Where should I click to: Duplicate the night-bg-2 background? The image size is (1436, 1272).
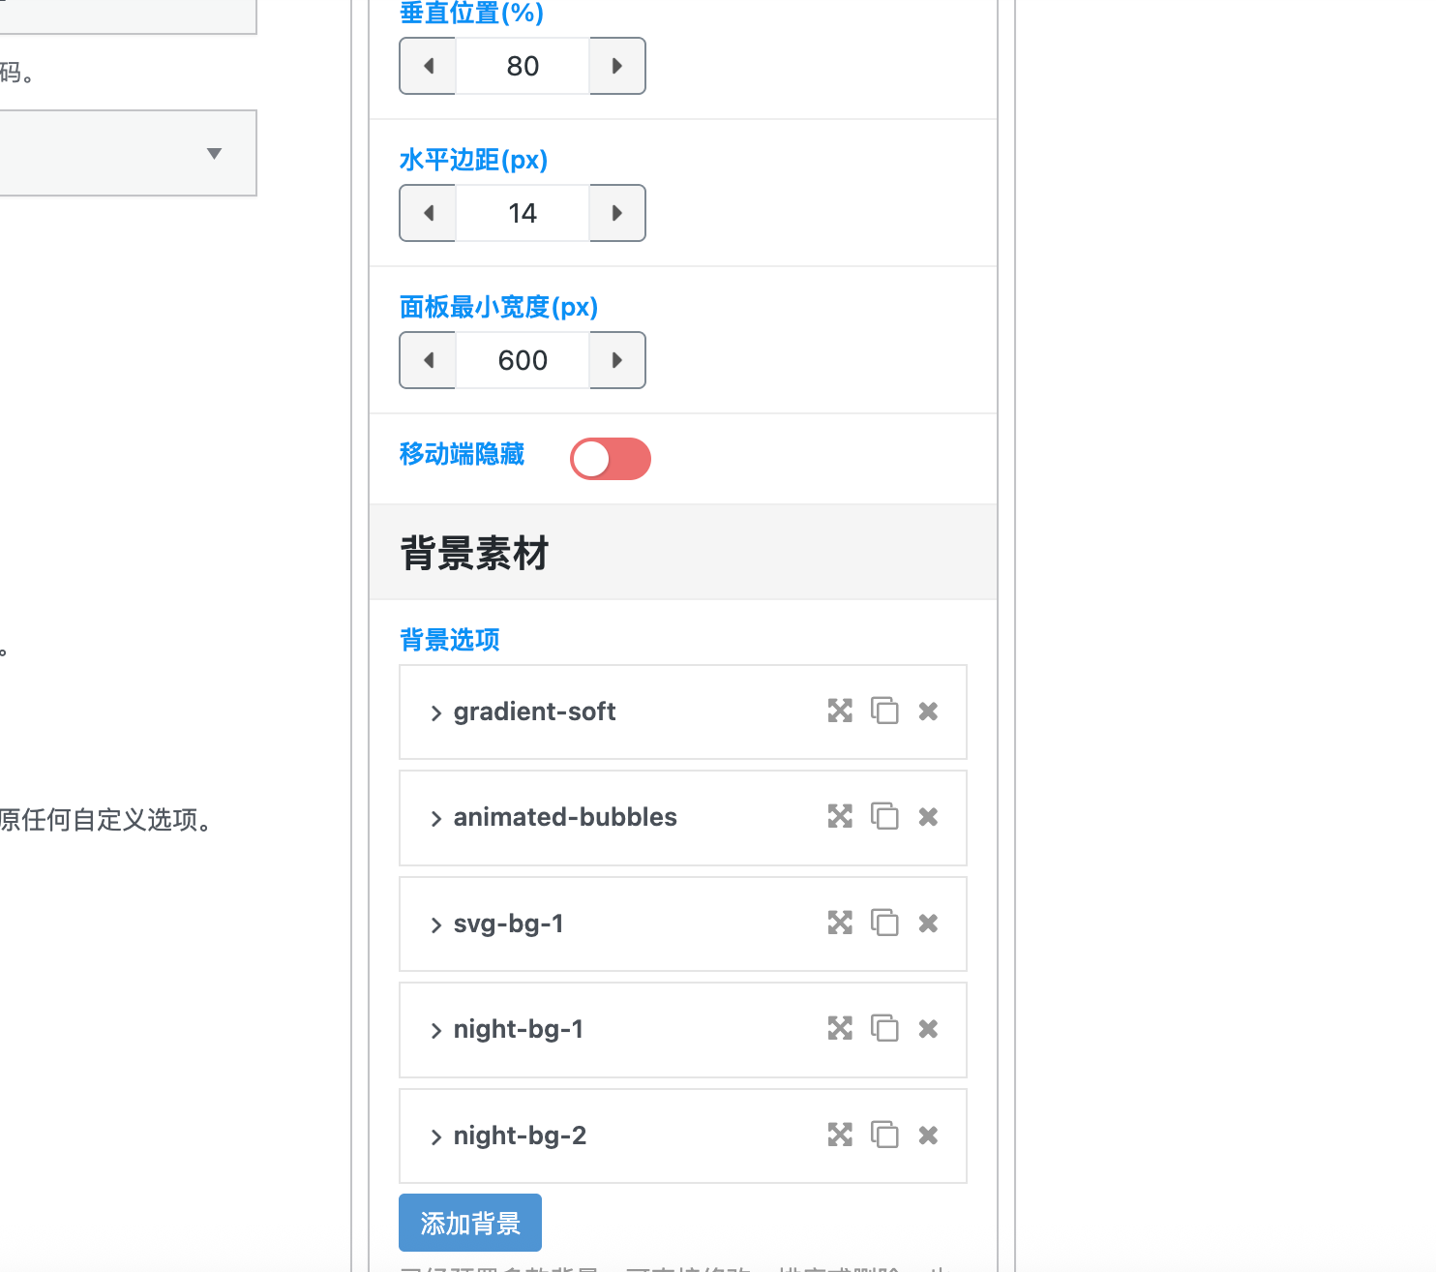884,1134
